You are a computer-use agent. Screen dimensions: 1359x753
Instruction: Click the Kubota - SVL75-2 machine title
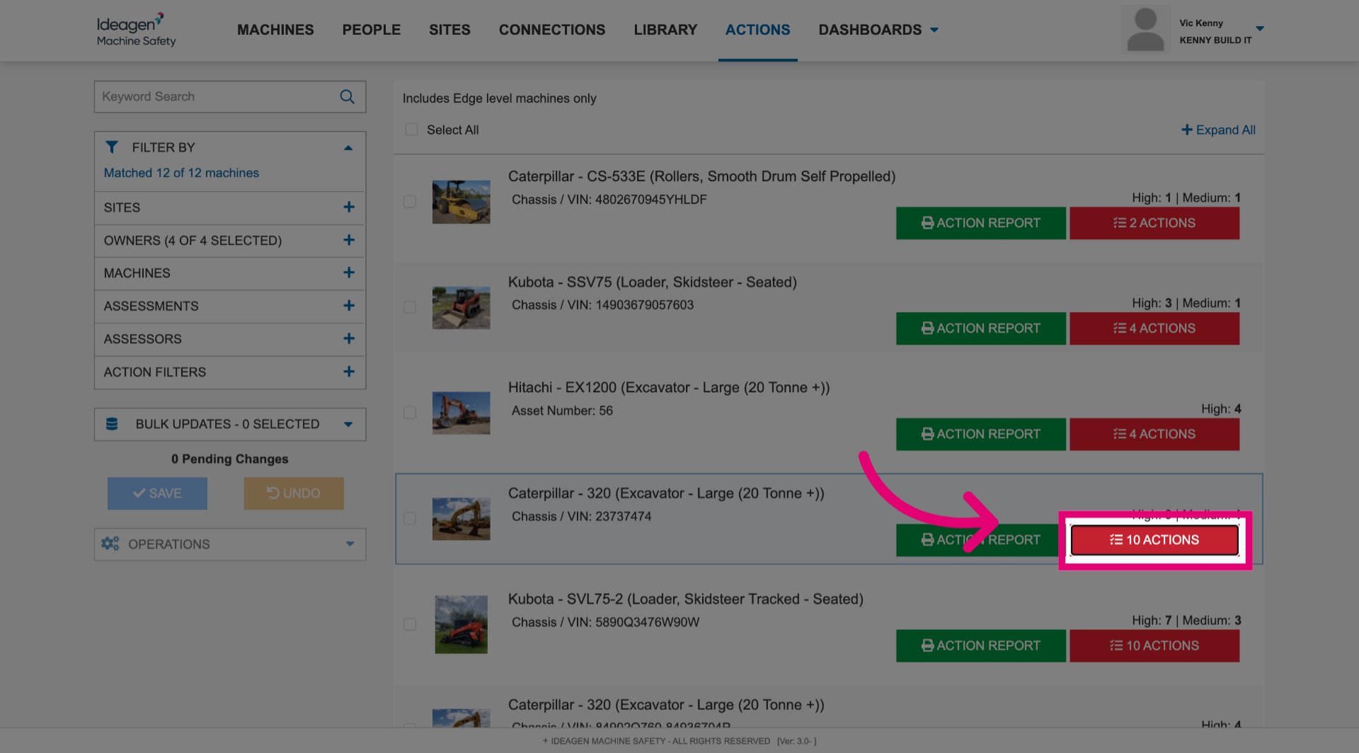point(685,599)
